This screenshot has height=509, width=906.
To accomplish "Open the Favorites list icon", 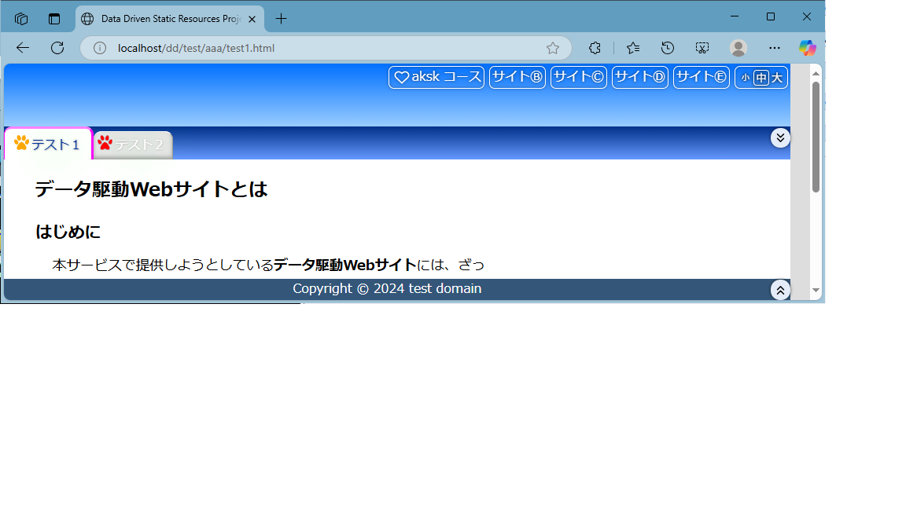I will [x=633, y=48].
